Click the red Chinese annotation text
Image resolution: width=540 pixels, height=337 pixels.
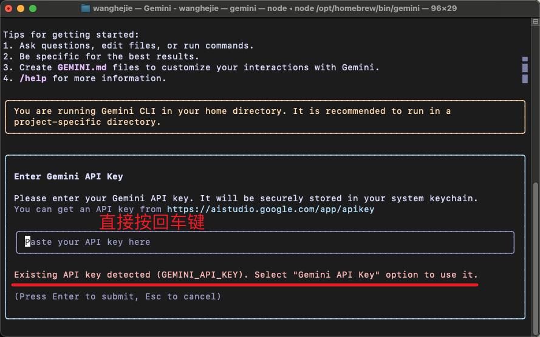pos(151,222)
